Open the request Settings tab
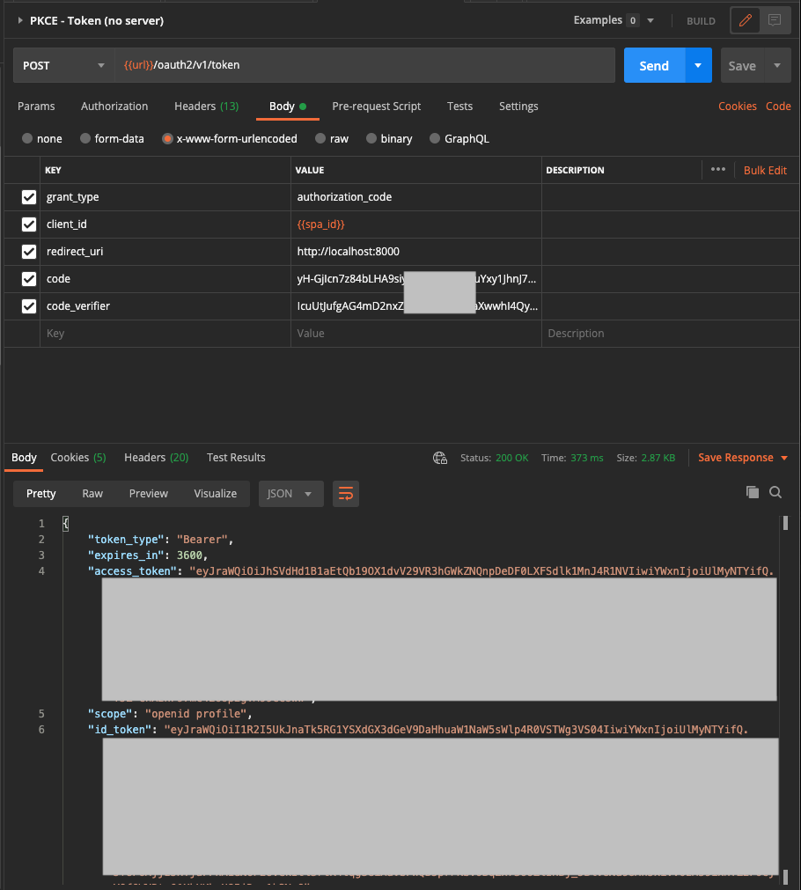The image size is (801, 890). click(518, 107)
